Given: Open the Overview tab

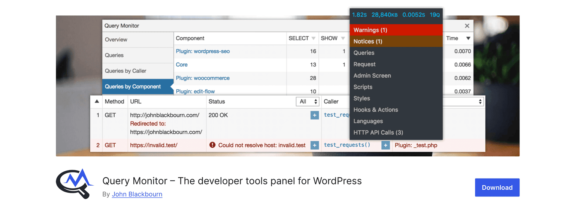Looking at the screenshot, I should [x=116, y=39].
